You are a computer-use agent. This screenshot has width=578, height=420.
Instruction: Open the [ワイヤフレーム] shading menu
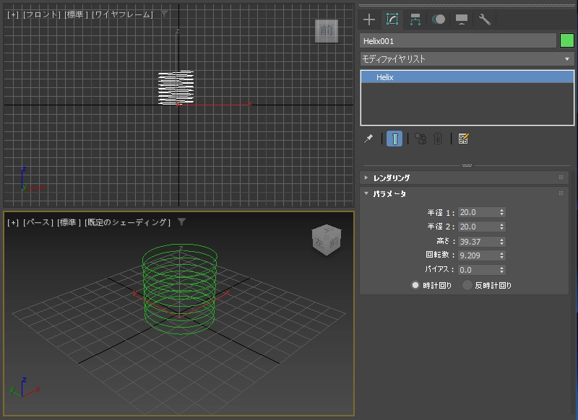pos(122,14)
